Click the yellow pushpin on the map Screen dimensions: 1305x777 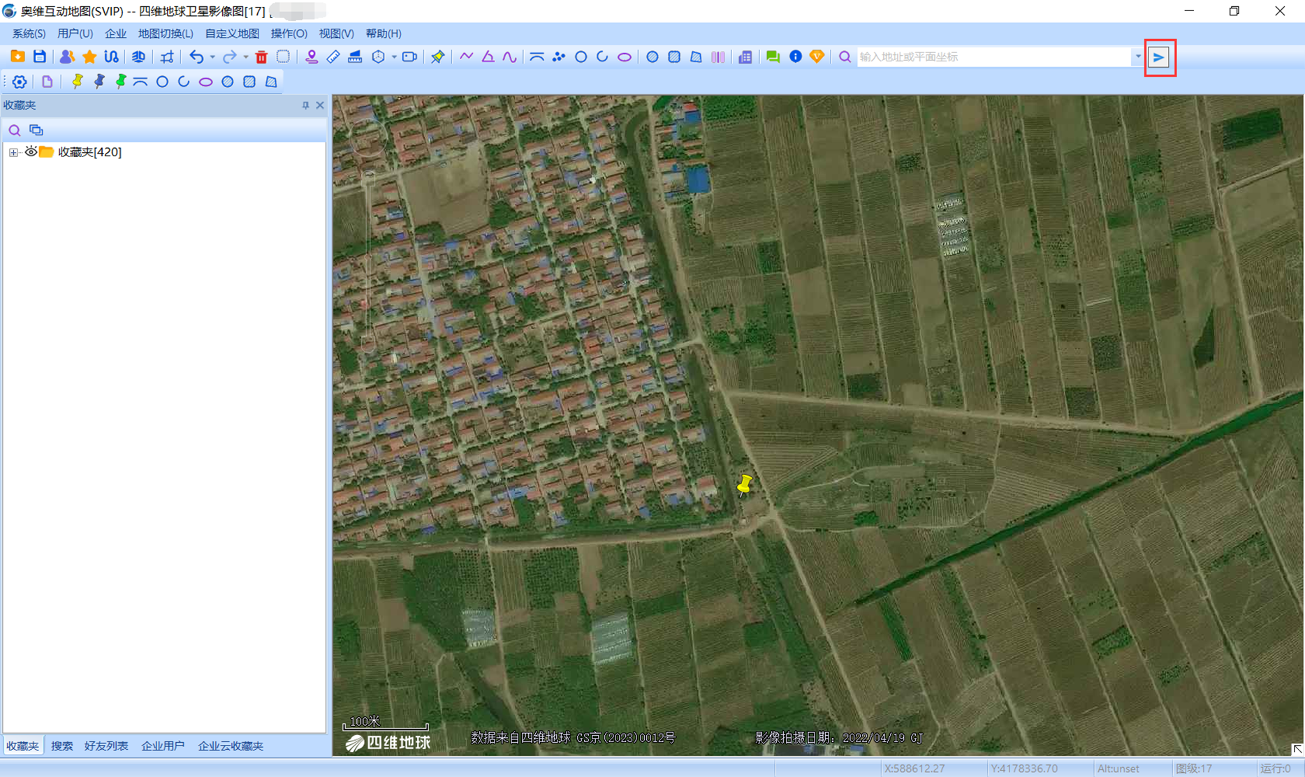click(x=745, y=484)
